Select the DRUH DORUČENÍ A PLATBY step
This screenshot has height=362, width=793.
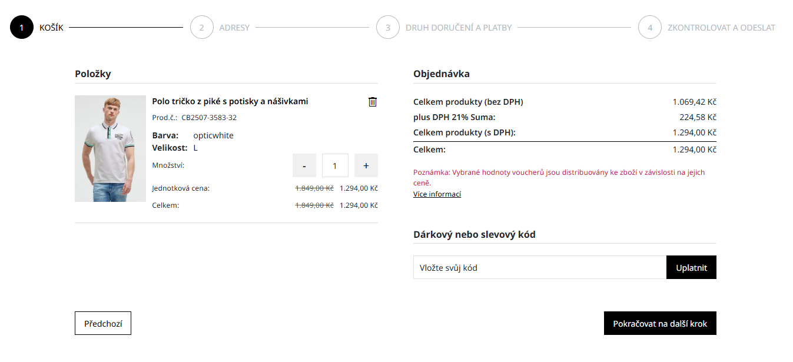[459, 28]
